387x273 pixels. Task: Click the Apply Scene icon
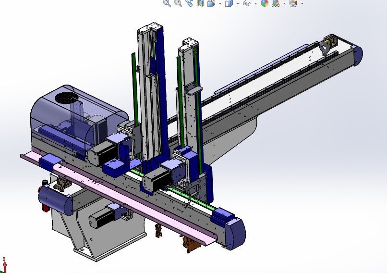(x=276, y=3)
